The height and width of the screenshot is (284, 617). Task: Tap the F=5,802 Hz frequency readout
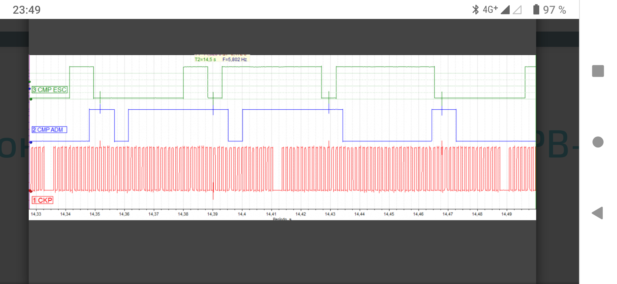coord(235,59)
